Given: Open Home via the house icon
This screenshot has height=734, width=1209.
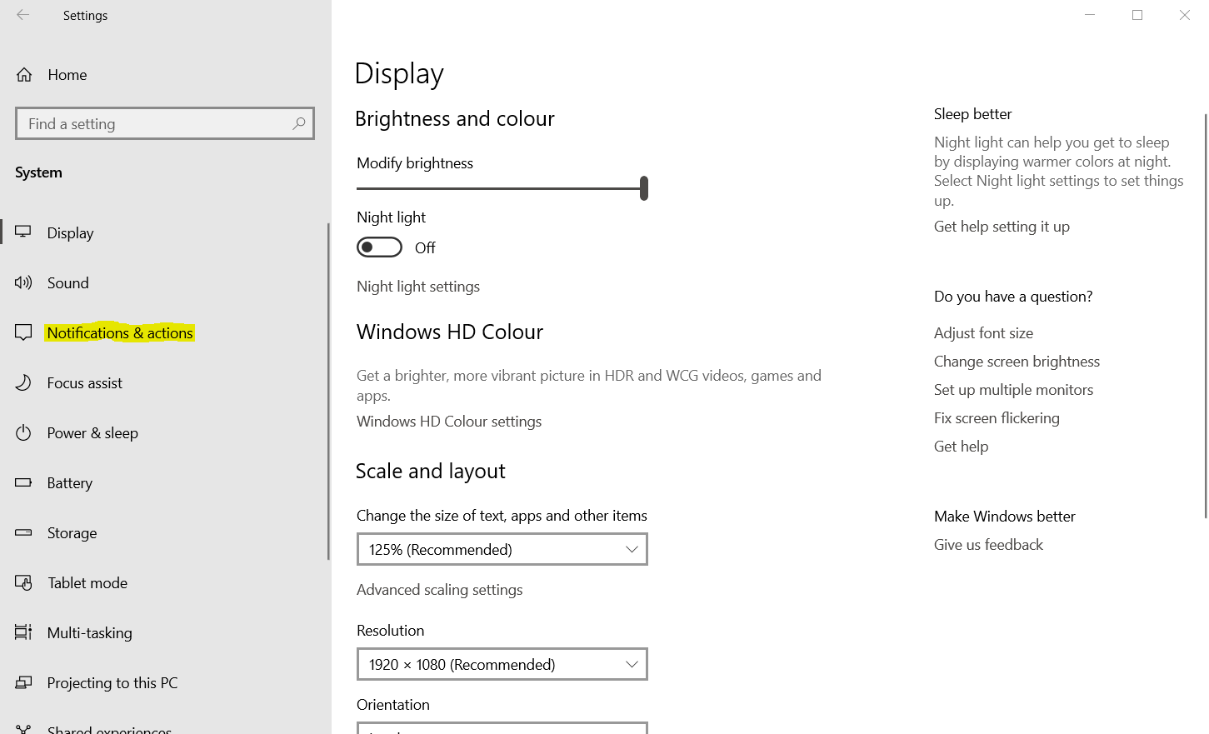Looking at the screenshot, I should 24,75.
